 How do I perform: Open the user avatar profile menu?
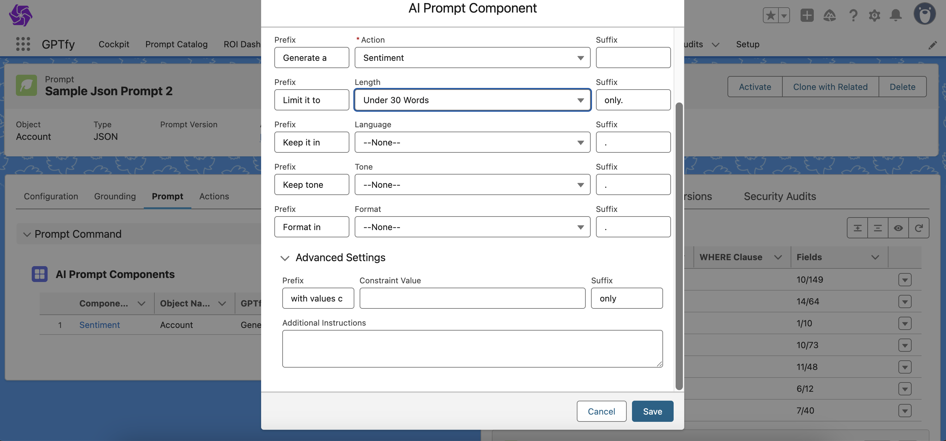(x=924, y=14)
